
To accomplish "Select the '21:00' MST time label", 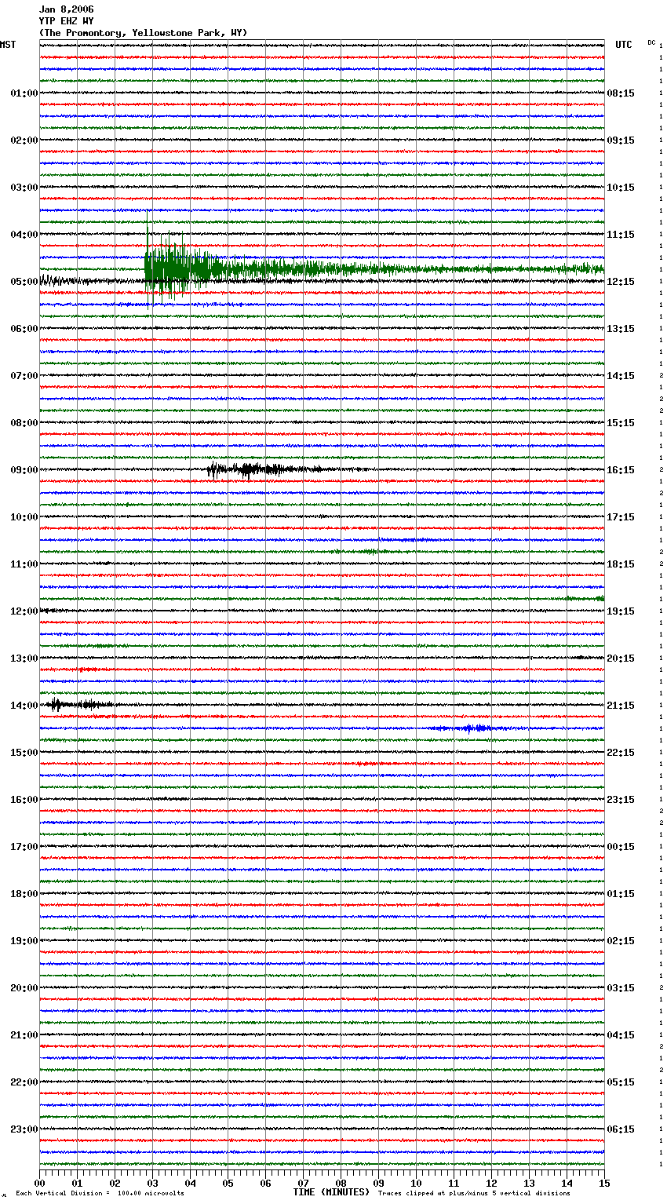I will (x=24, y=1035).
